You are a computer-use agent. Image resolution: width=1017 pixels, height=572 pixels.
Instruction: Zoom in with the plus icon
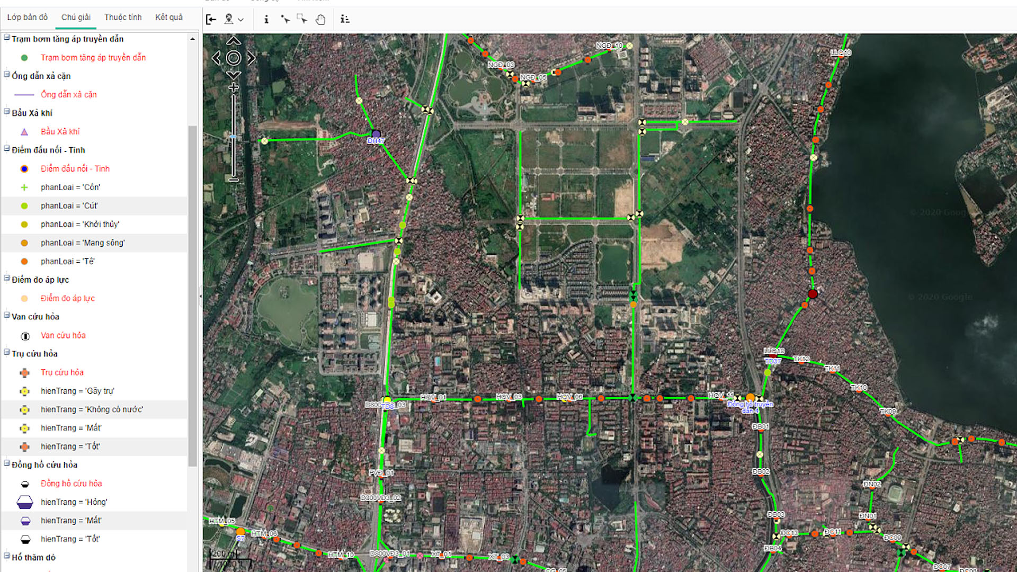tap(234, 88)
